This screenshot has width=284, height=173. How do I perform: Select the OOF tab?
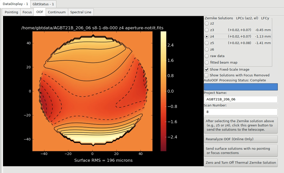coord(40,12)
